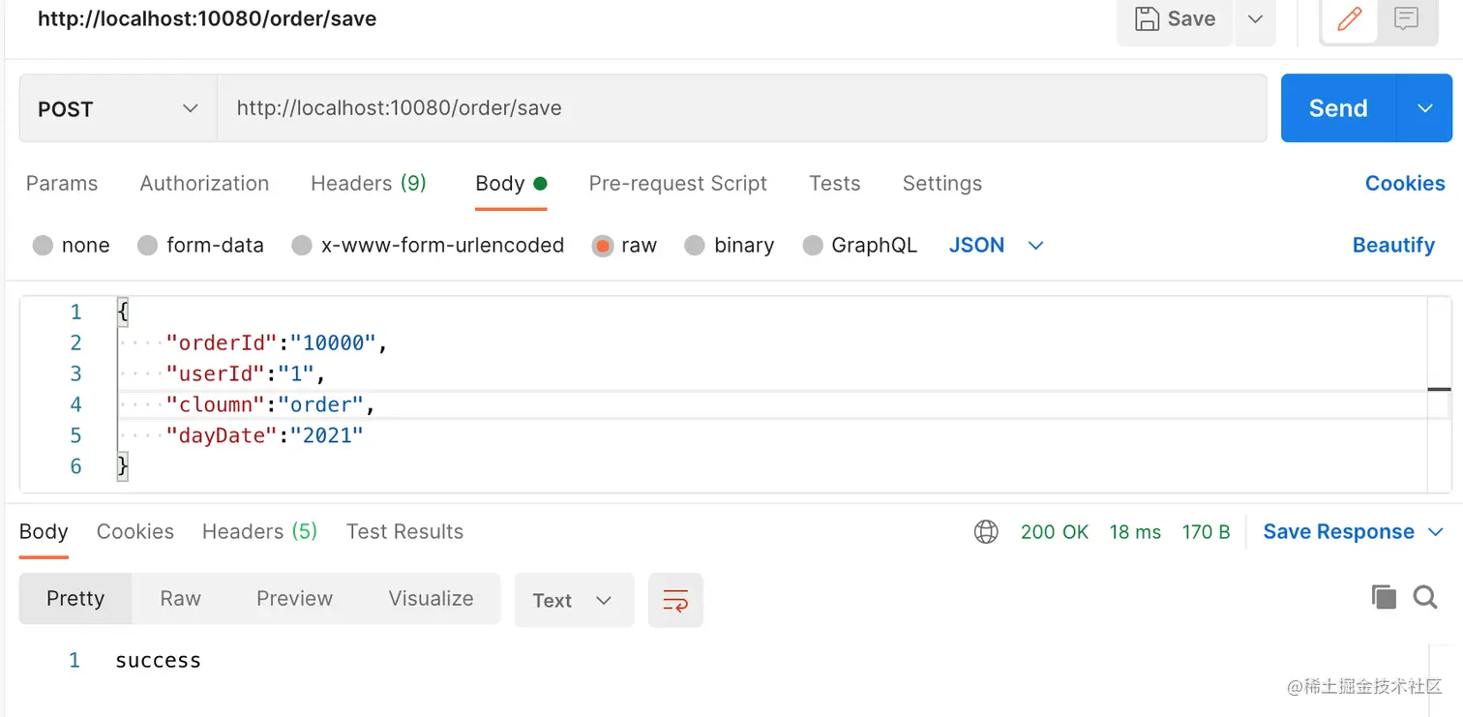The image size is (1463, 717).
Task: Select the none body radio button
Action: coord(43,246)
